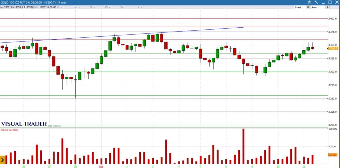Viewport: 340px width, 168px height.
Task: Click the "9" date axis label
Action: pos(252,166)
